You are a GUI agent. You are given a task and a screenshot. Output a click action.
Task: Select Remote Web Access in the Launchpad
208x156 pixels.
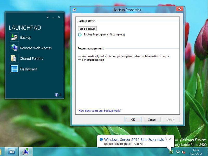point(36,48)
